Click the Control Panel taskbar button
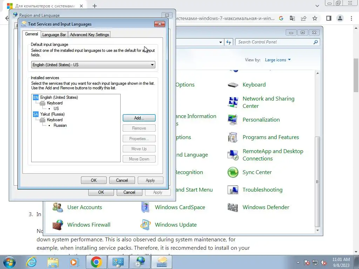 click(118, 262)
